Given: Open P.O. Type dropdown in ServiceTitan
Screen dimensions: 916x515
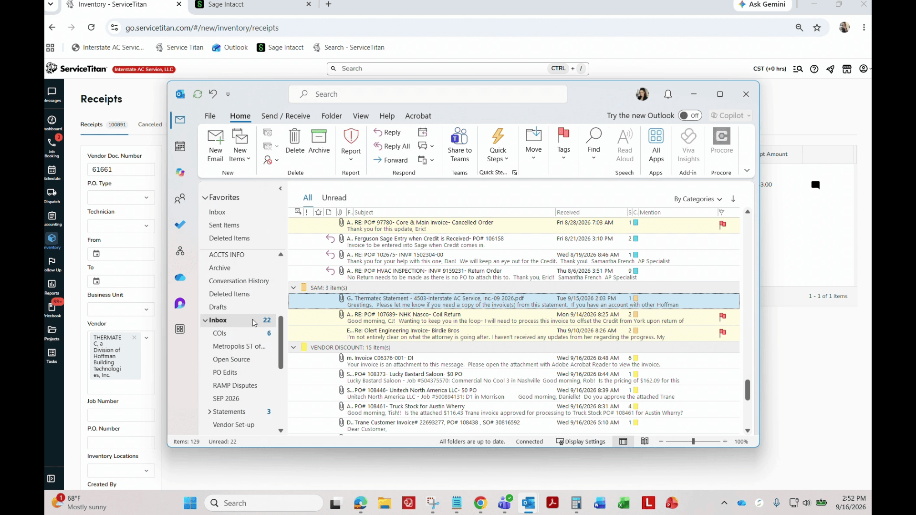Looking at the screenshot, I should 121,197.
